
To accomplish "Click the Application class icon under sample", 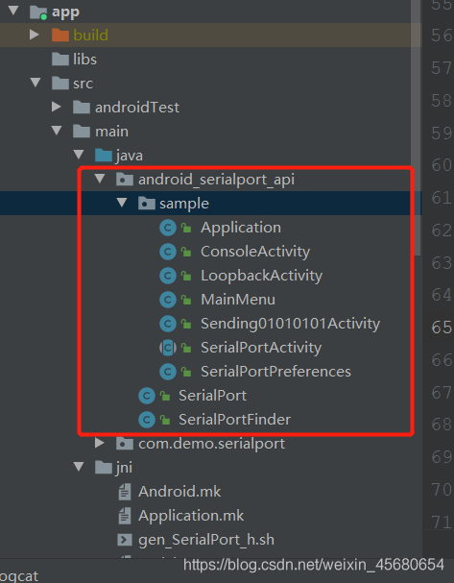I will coord(168,228).
